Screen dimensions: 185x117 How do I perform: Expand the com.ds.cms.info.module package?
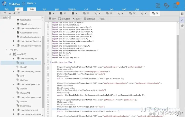(x=14, y=41)
